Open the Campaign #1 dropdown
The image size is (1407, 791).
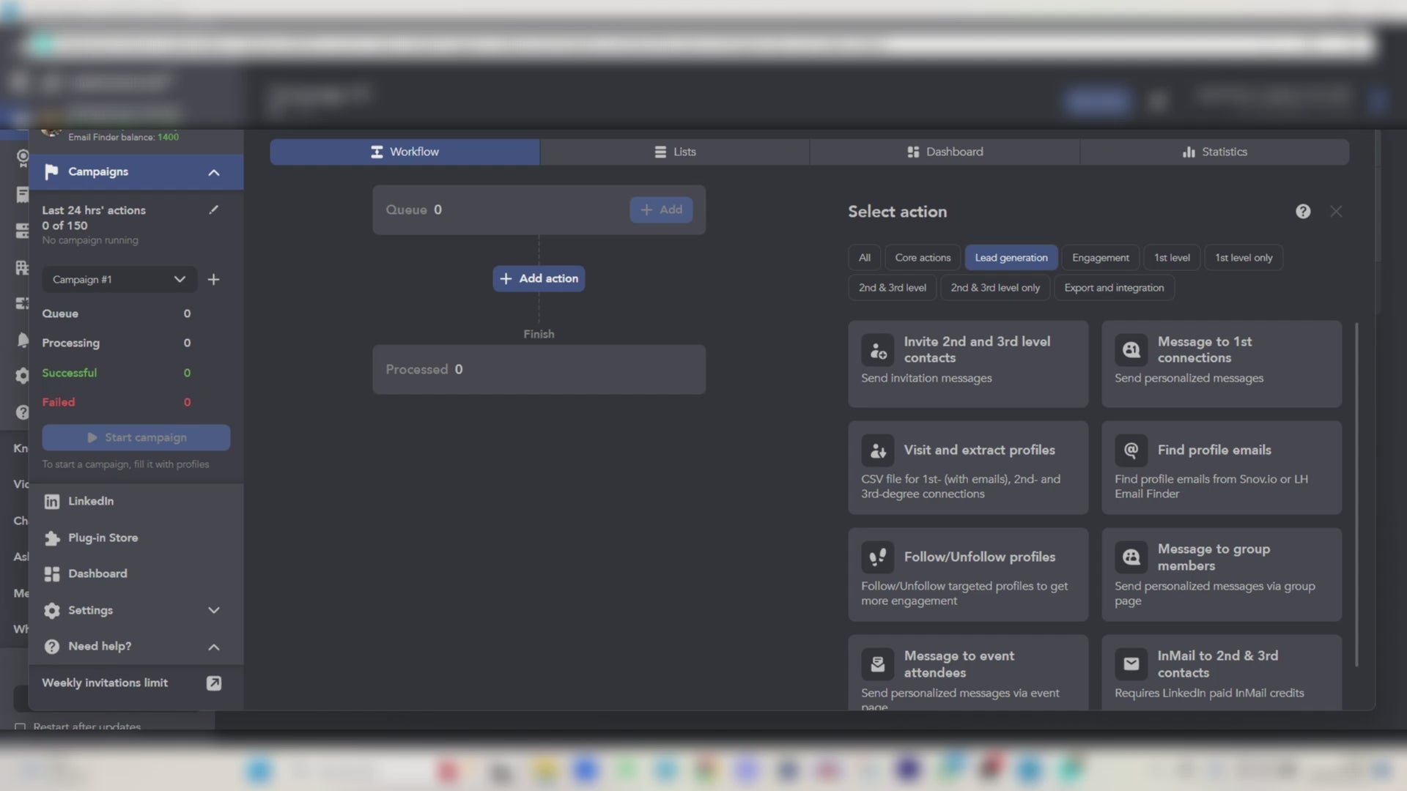(x=119, y=280)
